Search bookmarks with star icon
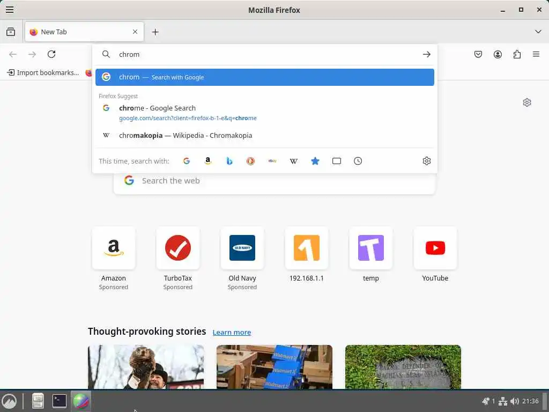The height and width of the screenshot is (412, 549). click(x=315, y=161)
